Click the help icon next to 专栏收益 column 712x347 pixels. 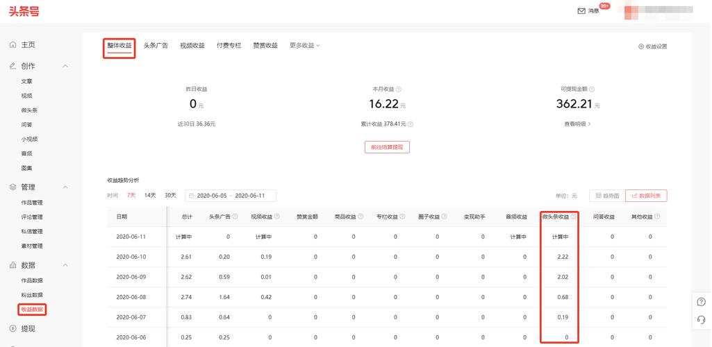pos(402,217)
